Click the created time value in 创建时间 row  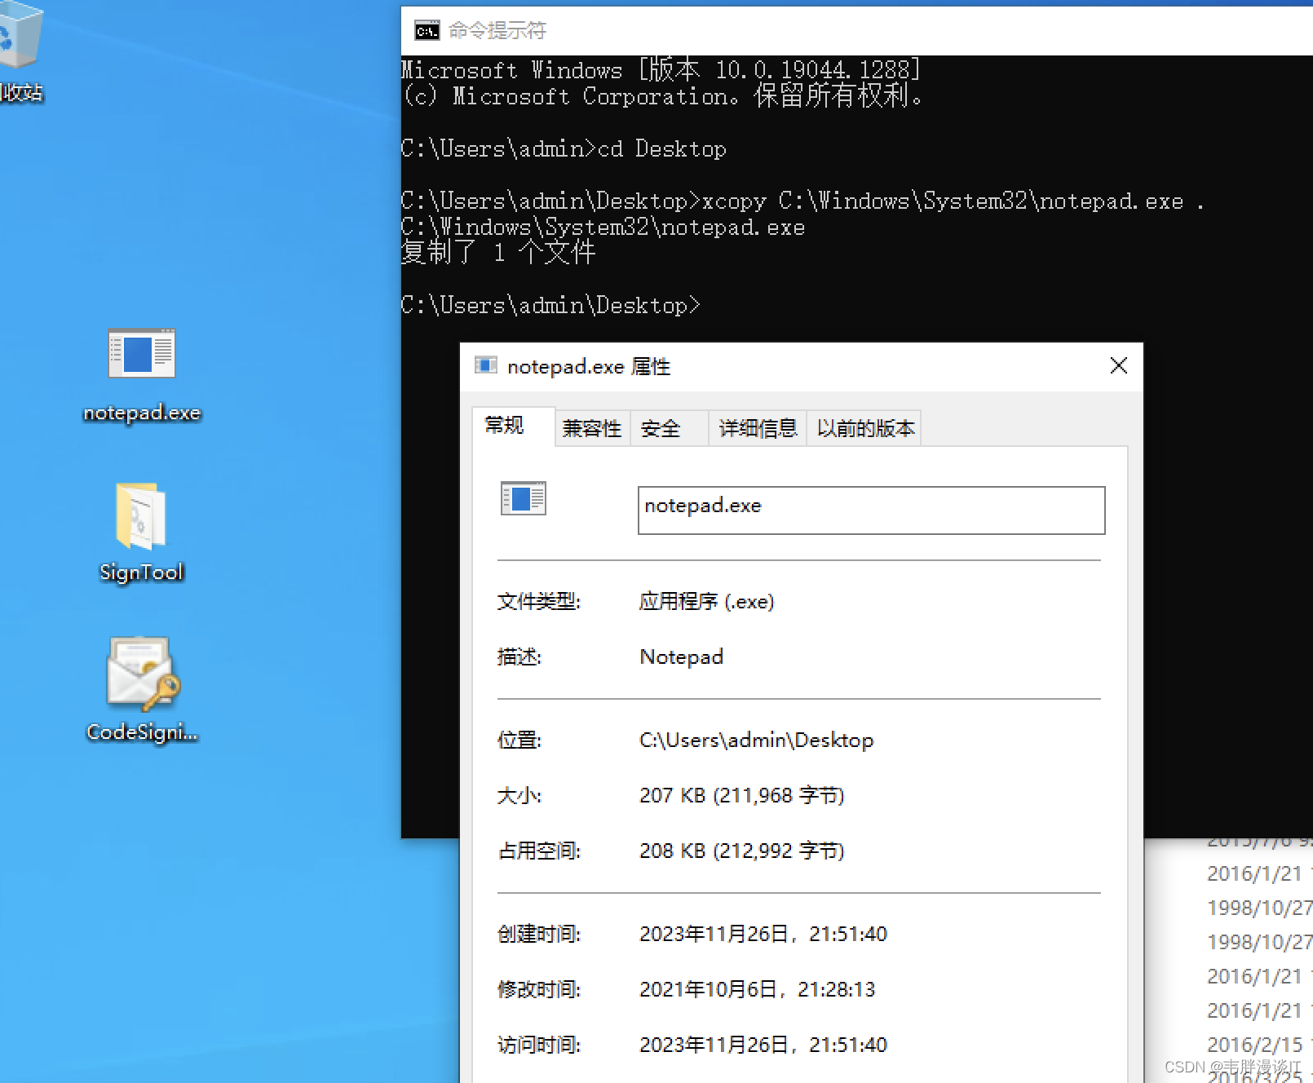click(763, 934)
